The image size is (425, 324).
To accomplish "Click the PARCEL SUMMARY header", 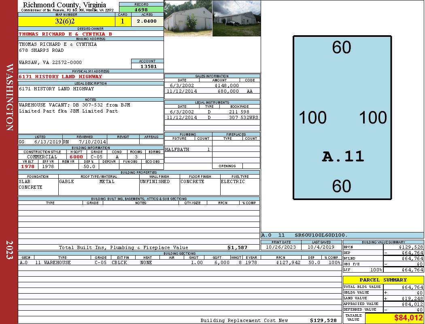I will point(383,280).
